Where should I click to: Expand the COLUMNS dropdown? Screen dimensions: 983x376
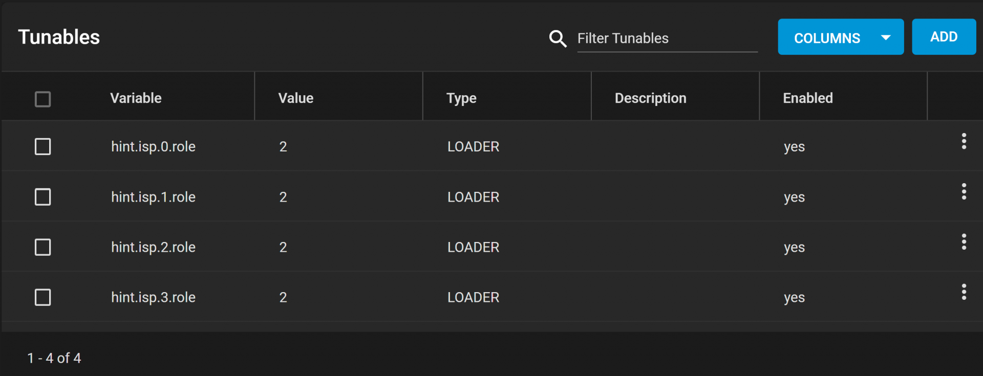coord(841,37)
